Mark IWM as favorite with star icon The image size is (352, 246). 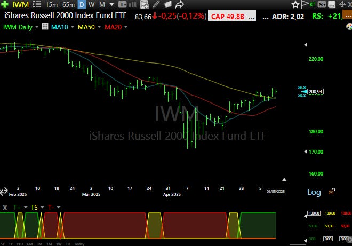point(295,4)
